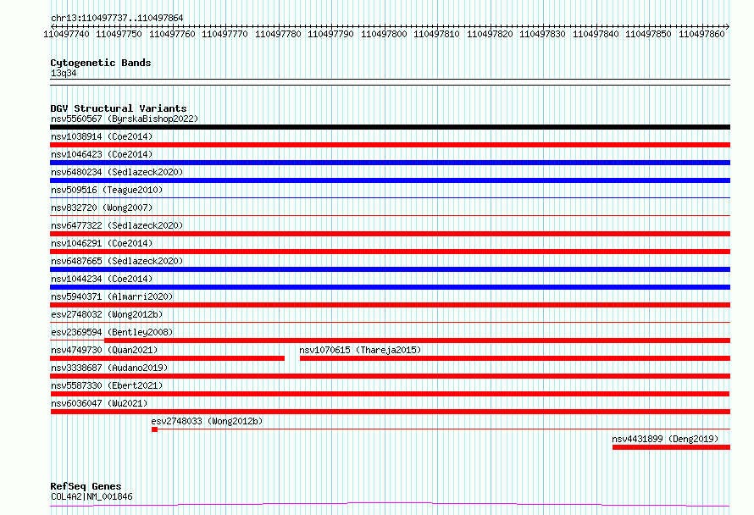Open nsv1046423 (Coe2014) variant label

pos(102,154)
